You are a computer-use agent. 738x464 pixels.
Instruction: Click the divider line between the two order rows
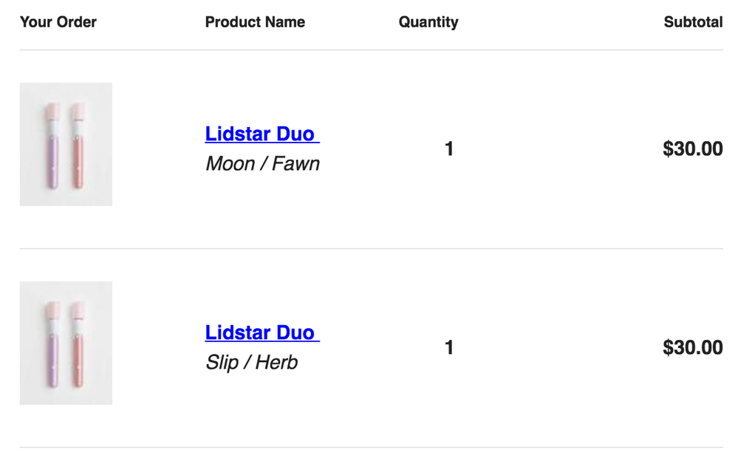pos(371,249)
